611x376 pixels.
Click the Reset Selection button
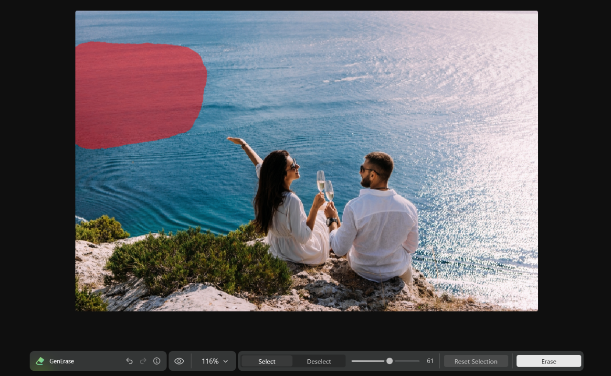[476, 361]
